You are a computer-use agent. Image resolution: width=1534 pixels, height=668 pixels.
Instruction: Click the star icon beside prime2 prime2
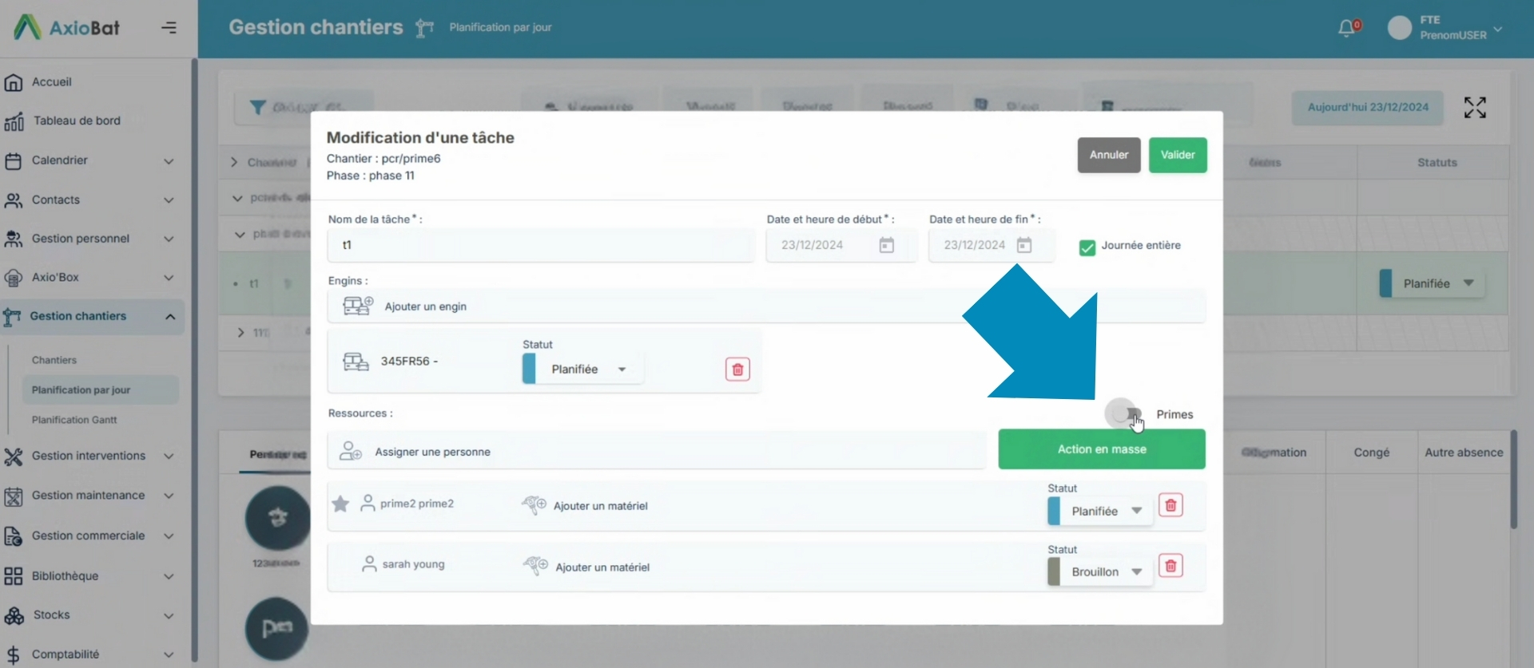pos(340,504)
